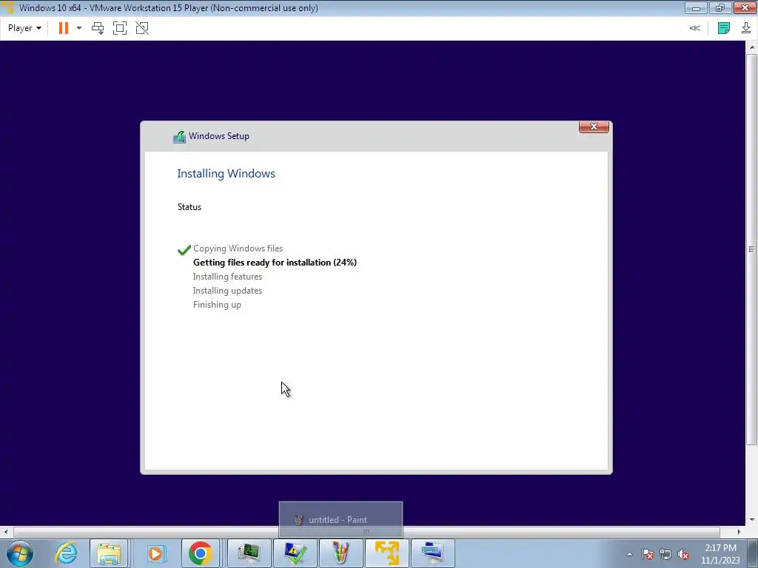Open Google Chrome from taskbar

pos(201,553)
